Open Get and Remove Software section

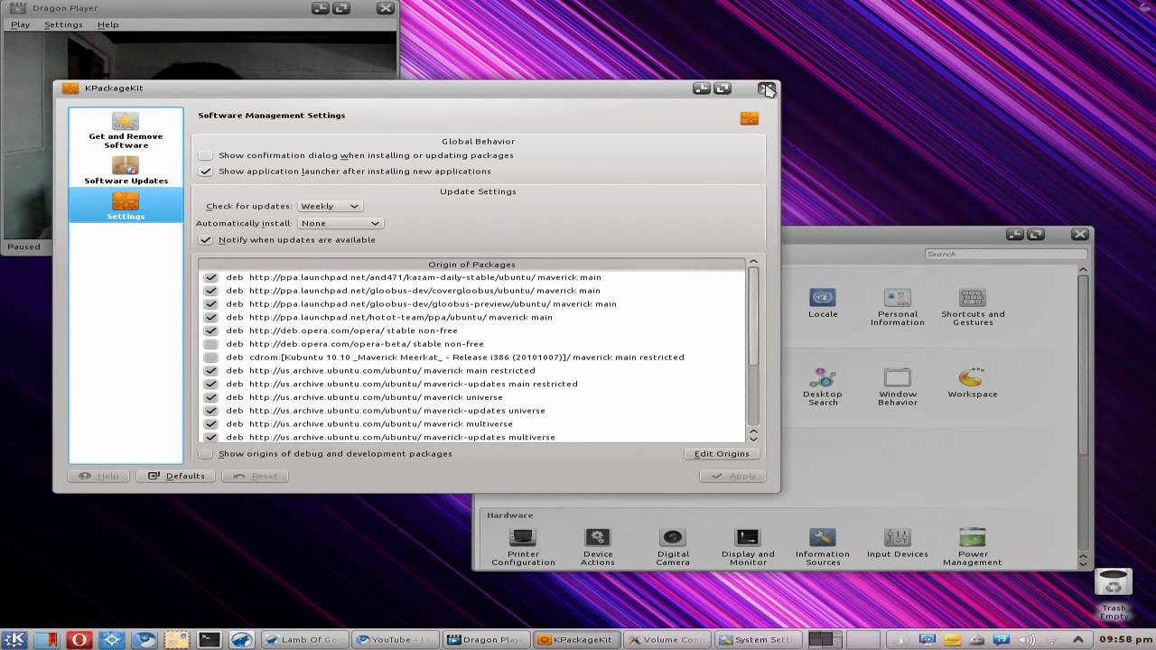(x=126, y=130)
